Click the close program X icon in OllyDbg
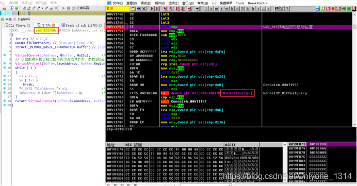 143,9
